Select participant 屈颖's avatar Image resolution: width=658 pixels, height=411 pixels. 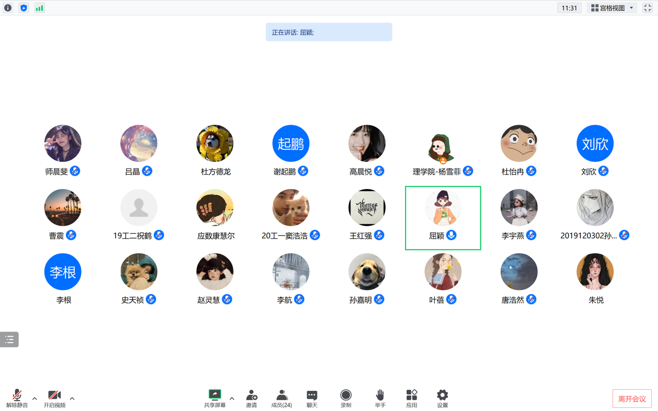point(442,208)
